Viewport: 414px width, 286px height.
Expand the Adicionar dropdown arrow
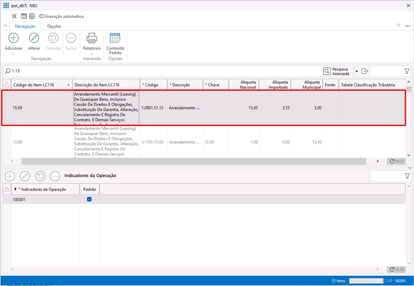pos(13,54)
